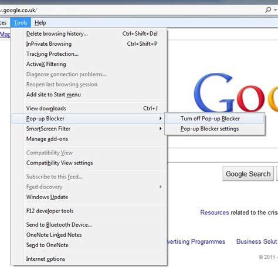The image size is (278, 276).
Task: Launch Windows Update from menu
Action: click(x=89, y=197)
